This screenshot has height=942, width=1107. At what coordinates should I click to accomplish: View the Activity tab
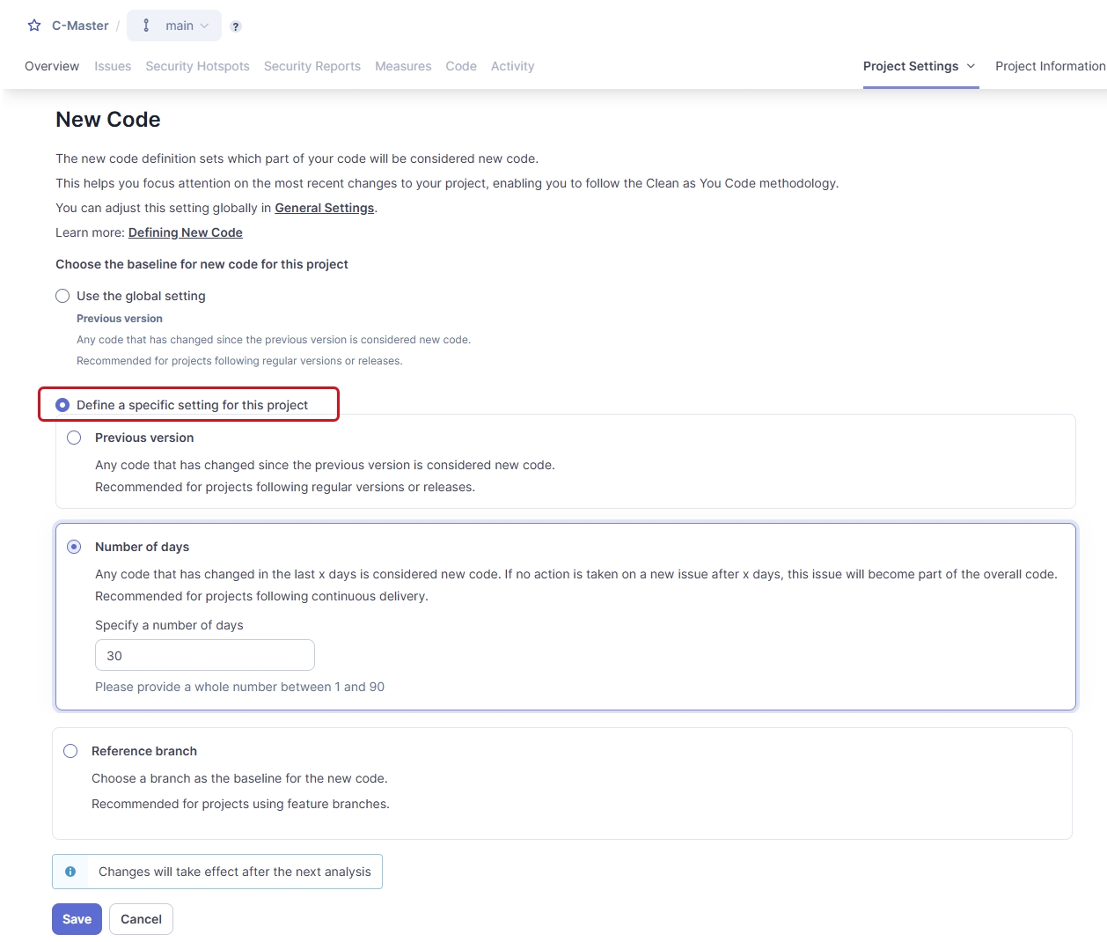[x=512, y=66]
